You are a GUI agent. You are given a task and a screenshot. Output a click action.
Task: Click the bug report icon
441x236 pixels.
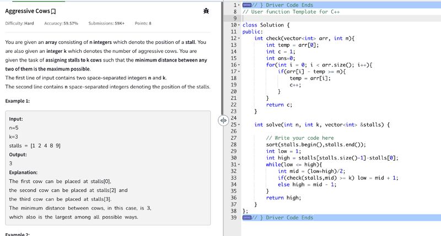coord(206,10)
